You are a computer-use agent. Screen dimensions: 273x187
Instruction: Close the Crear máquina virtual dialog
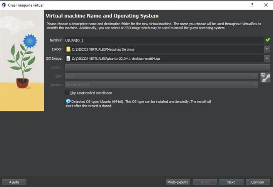tap(266, 5)
